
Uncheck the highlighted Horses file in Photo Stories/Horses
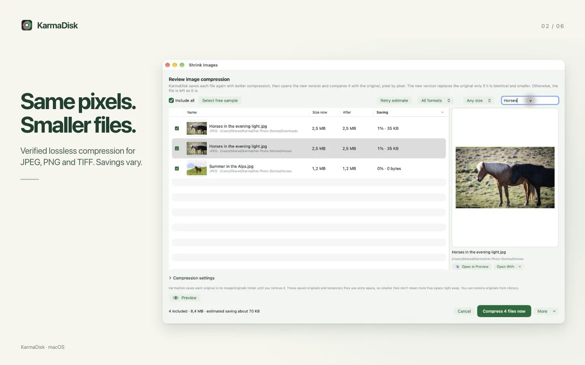click(177, 148)
